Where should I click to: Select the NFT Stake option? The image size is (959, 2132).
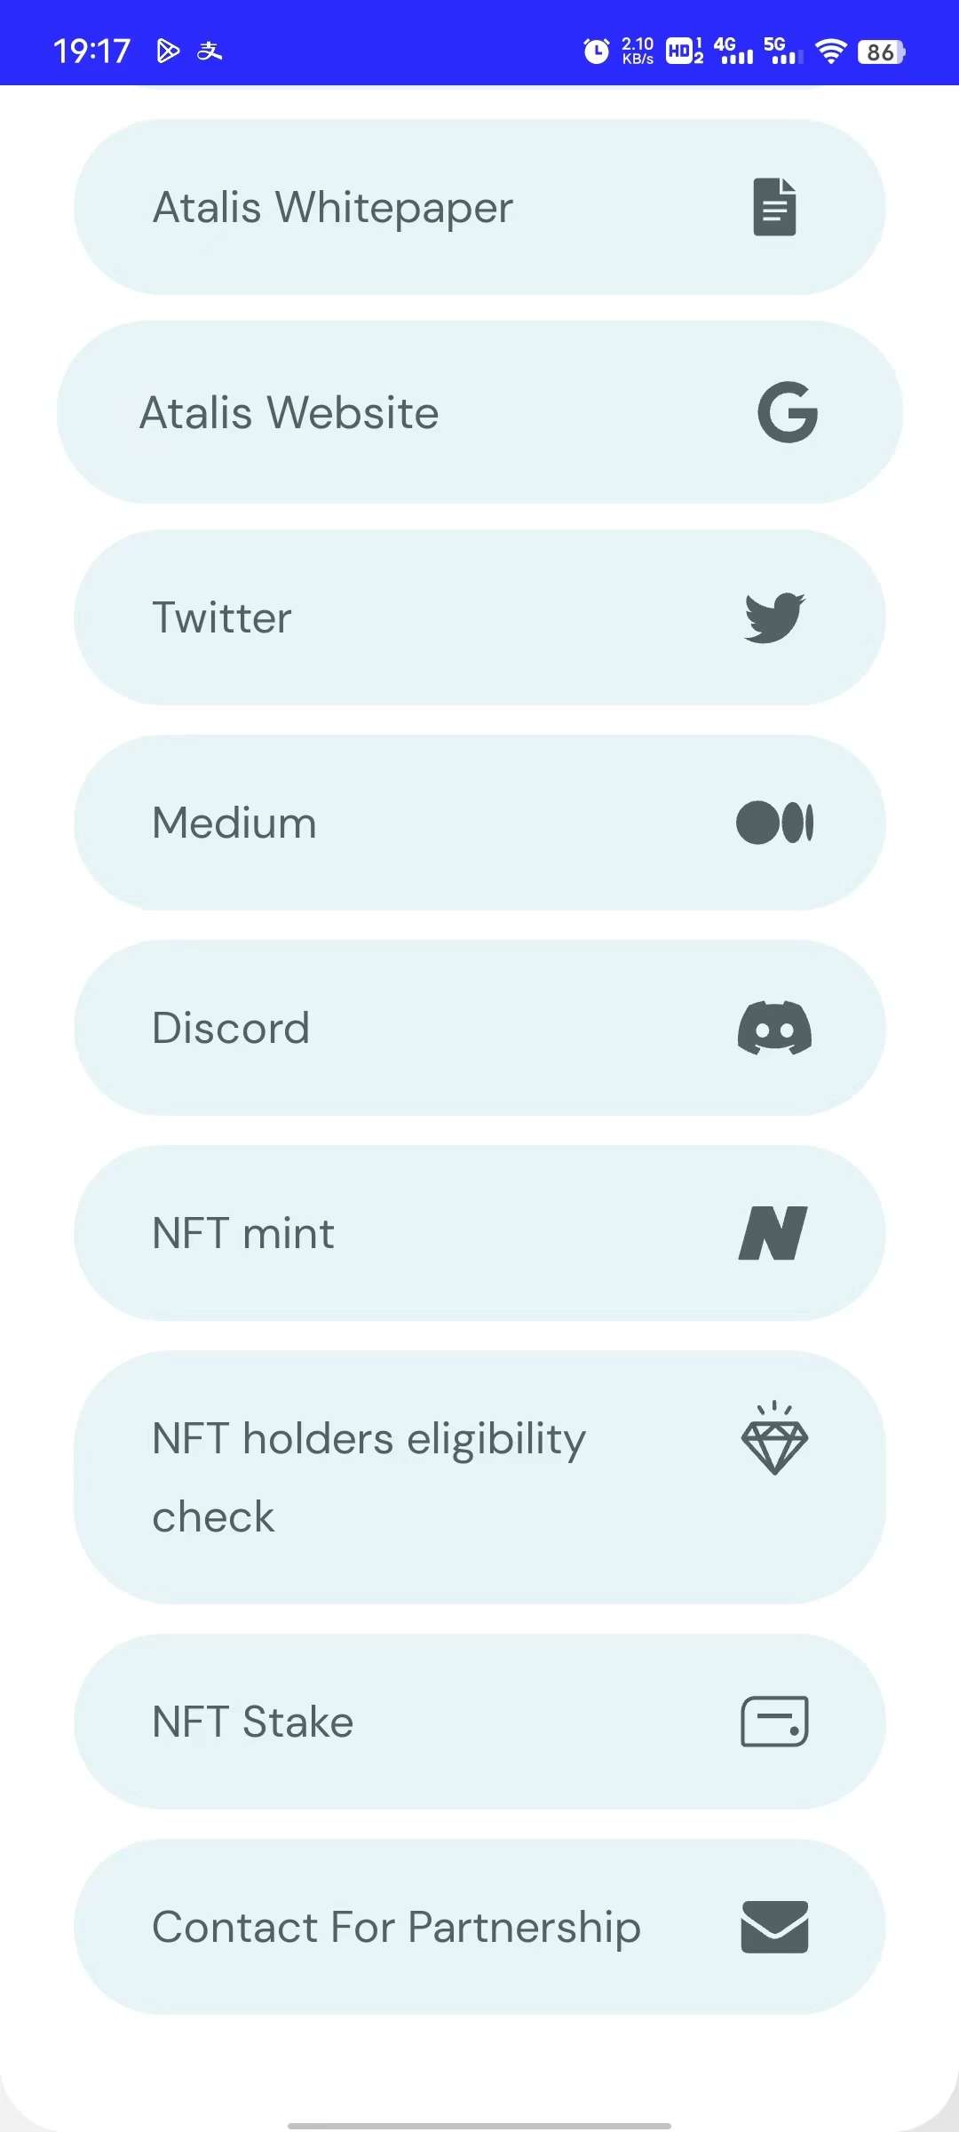point(479,1722)
